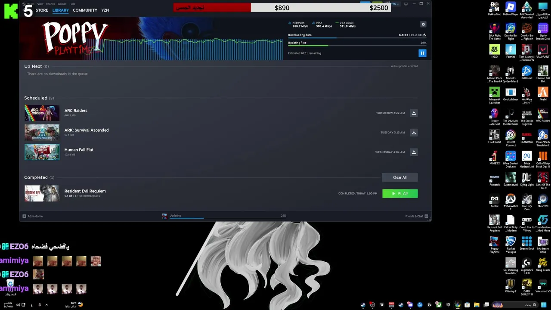
Task: Click the Downloading data progress bar
Action: coord(357,38)
